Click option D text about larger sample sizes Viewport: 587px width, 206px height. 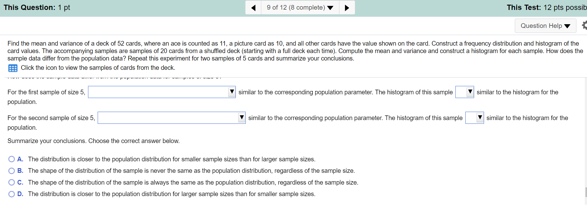pos(172,194)
